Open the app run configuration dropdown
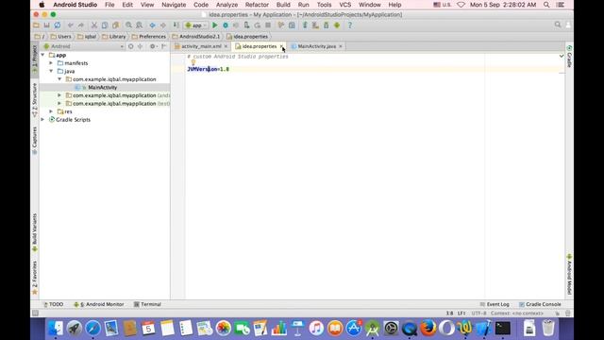Viewport: 604px width, 340px height. tap(195, 25)
